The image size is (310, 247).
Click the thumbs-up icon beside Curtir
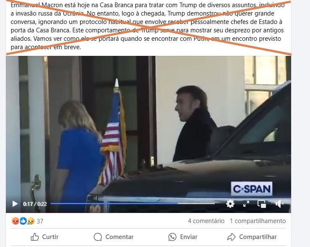[34, 237]
